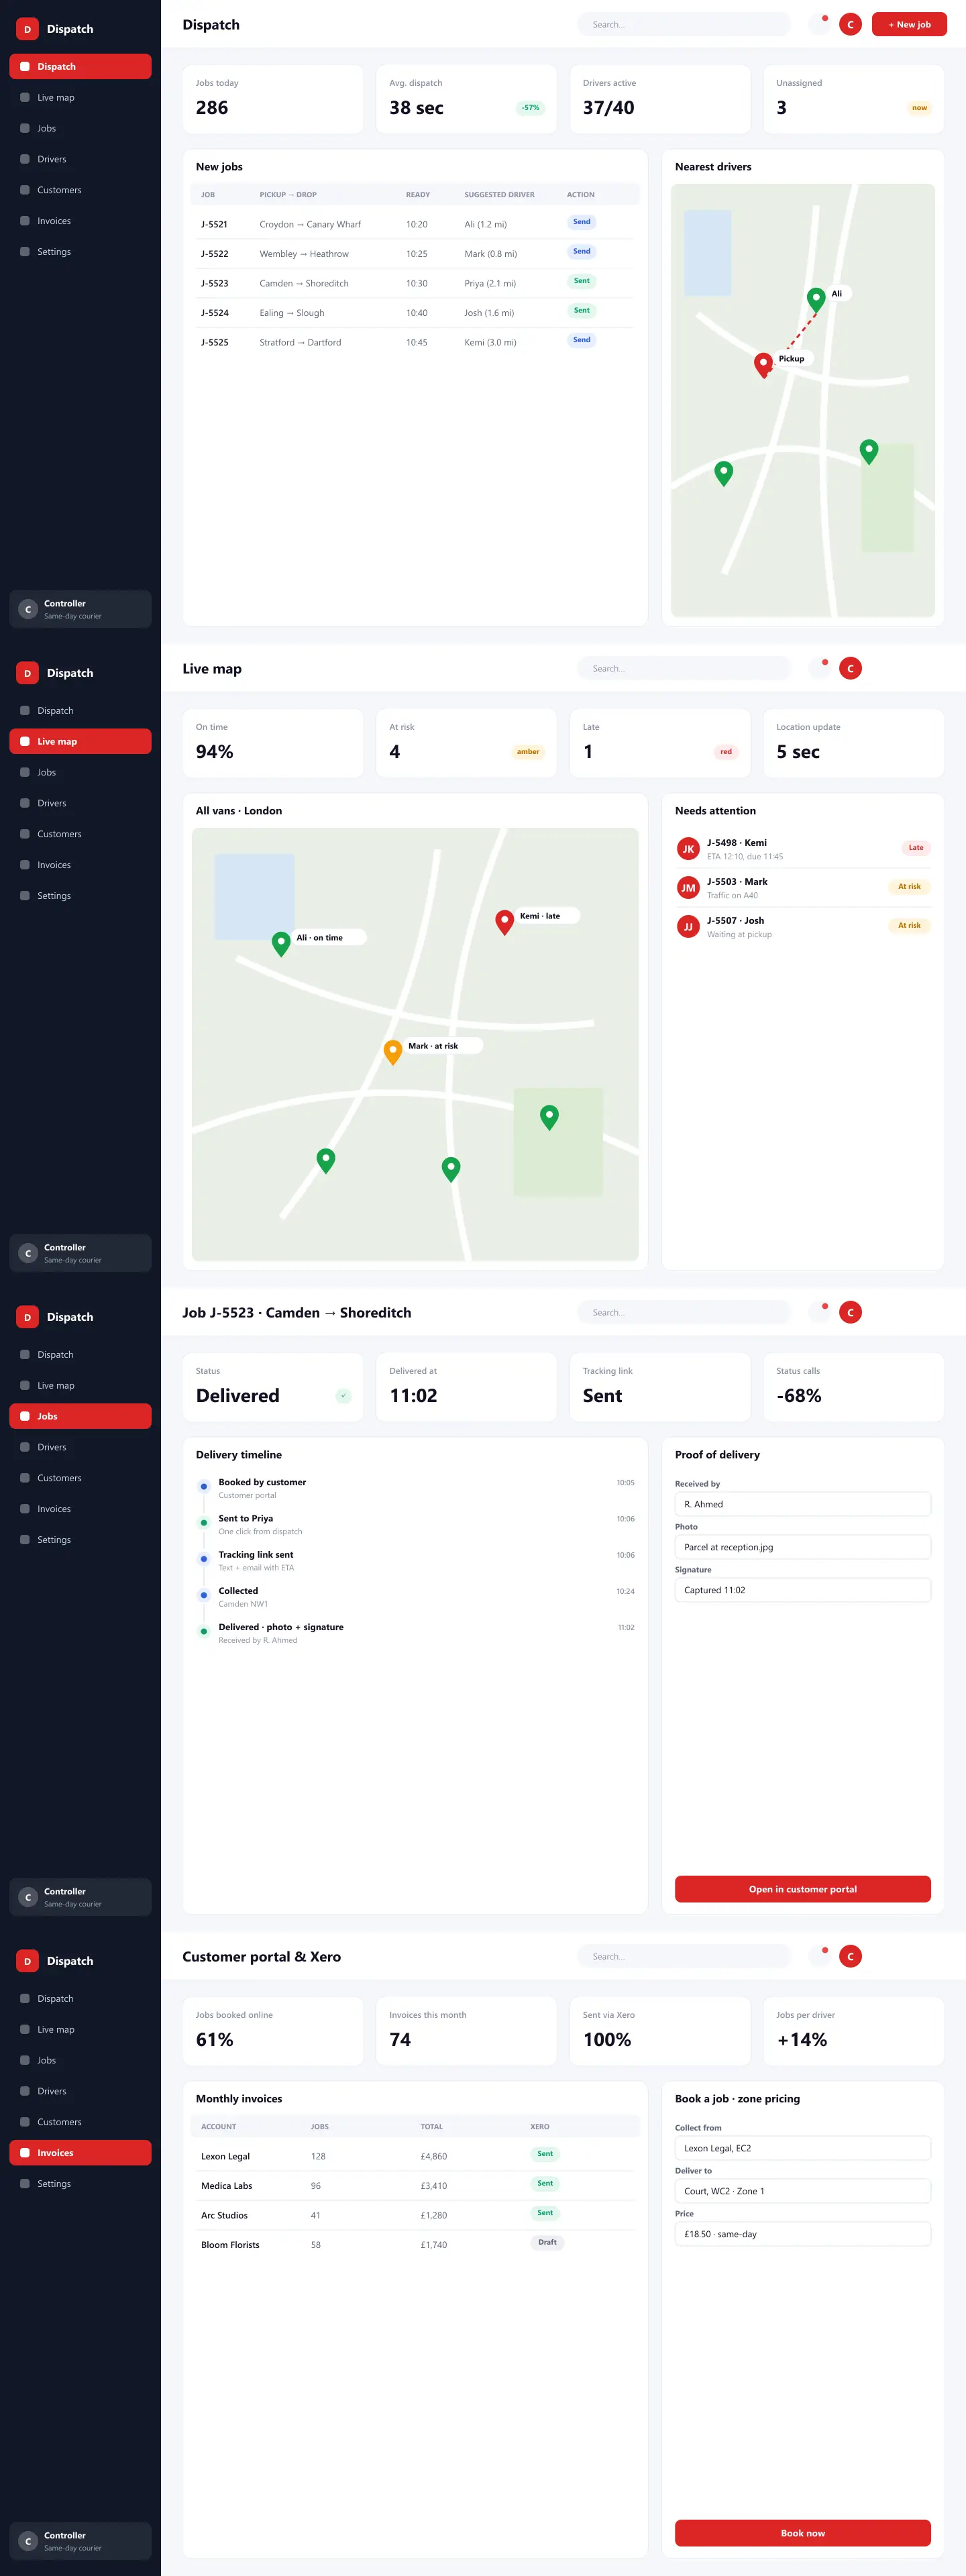Click the user avatar beside New job button
The image size is (966, 2576).
coord(851,24)
